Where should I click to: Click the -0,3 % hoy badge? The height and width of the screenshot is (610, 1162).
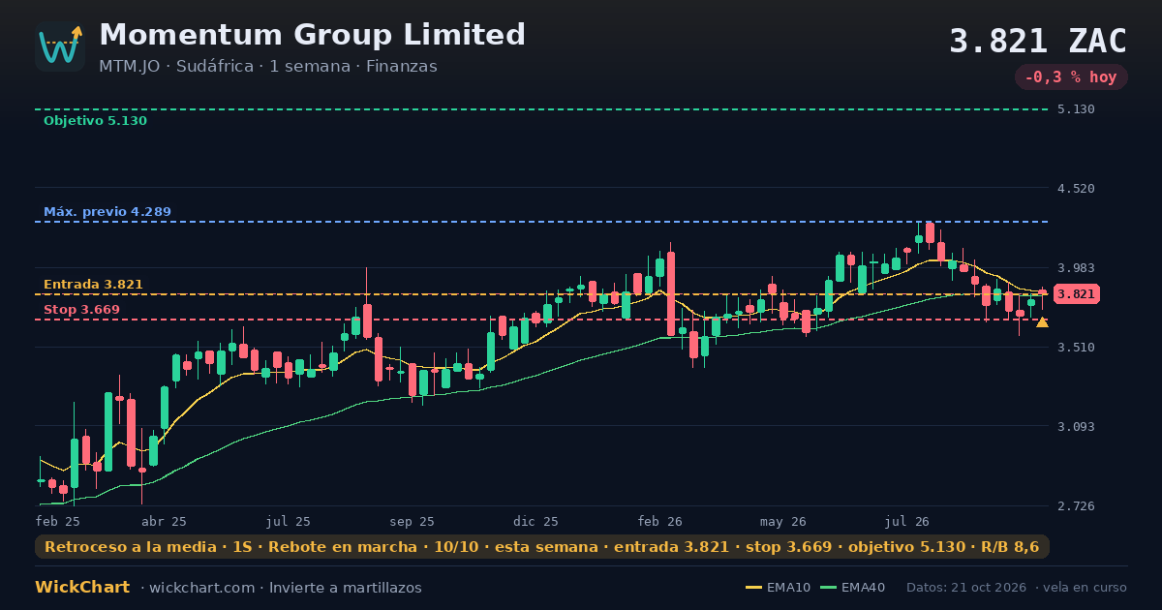click(x=1071, y=77)
